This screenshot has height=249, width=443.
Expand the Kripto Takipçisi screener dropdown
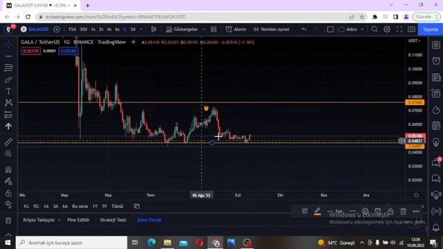click(59, 220)
